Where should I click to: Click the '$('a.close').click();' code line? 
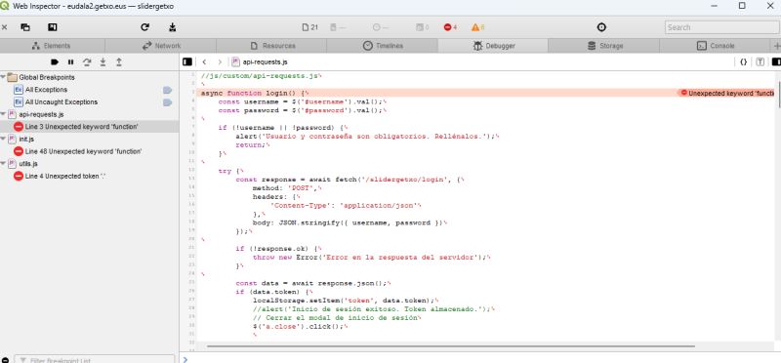300,326
